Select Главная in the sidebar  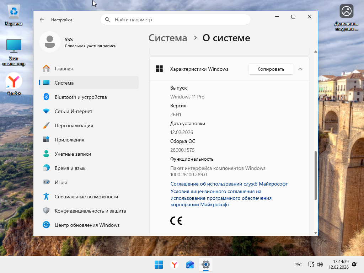click(64, 69)
